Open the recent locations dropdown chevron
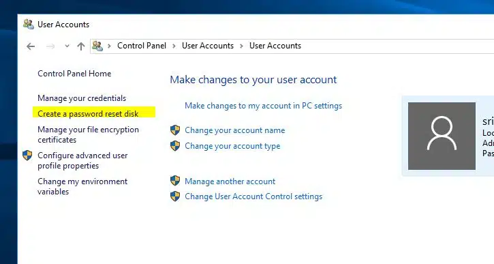Image resolution: width=494 pixels, height=264 pixels. (67, 46)
